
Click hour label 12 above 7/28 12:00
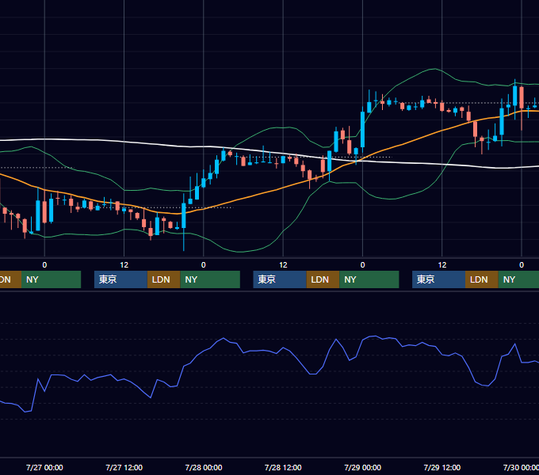coord(283,265)
